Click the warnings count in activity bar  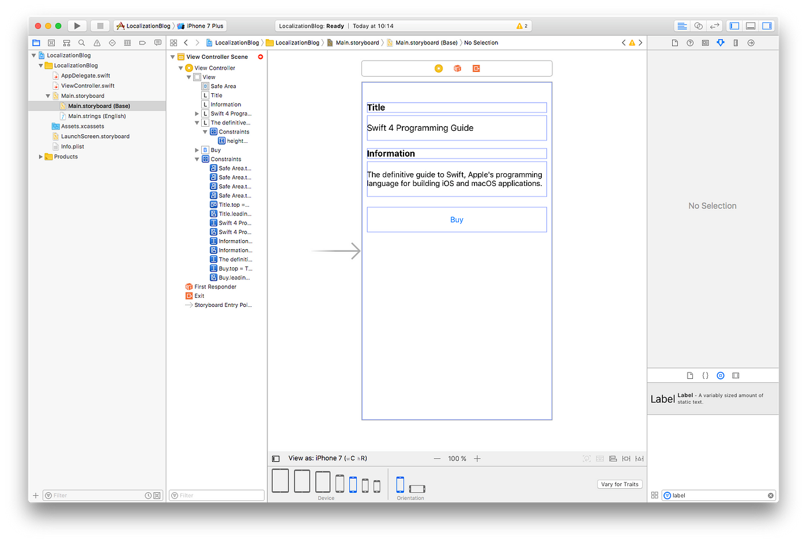click(522, 26)
